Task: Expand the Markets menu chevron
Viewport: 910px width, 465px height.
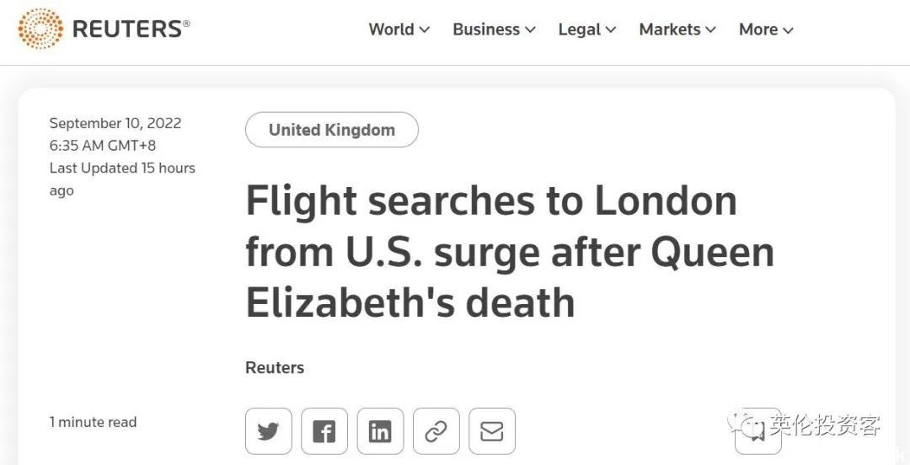Action: tap(710, 29)
